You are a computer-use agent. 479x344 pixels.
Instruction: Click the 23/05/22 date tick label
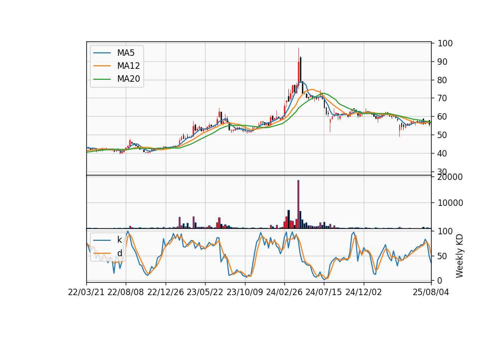[x=205, y=293]
